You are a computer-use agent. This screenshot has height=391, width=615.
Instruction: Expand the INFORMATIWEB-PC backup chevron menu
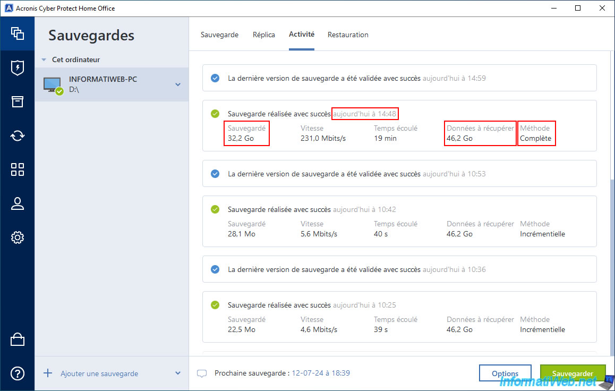pyautogui.click(x=178, y=84)
